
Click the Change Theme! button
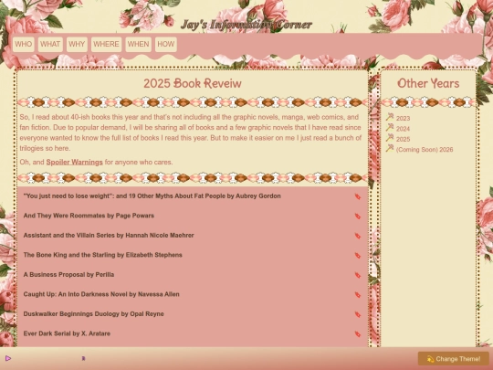coord(454,359)
